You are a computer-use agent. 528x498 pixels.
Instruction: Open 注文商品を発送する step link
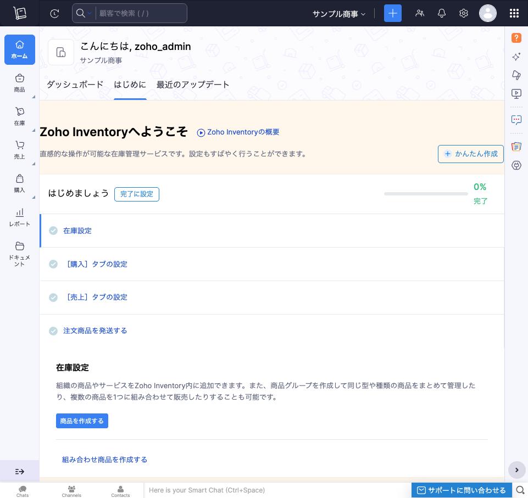click(95, 331)
